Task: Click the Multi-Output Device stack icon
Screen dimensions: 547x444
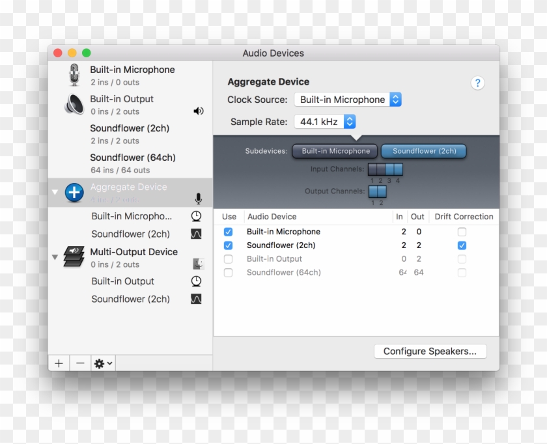Action: pyautogui.click(x=74, y=257)
